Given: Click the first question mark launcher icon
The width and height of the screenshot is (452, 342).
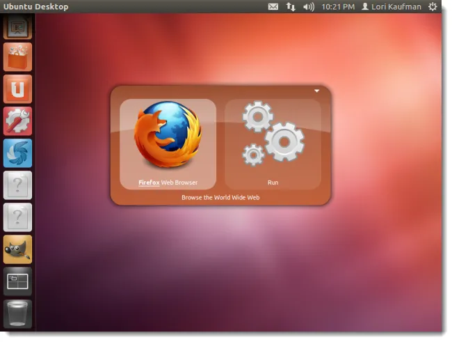Looking at the screenshot, I should tap(17, 185).
